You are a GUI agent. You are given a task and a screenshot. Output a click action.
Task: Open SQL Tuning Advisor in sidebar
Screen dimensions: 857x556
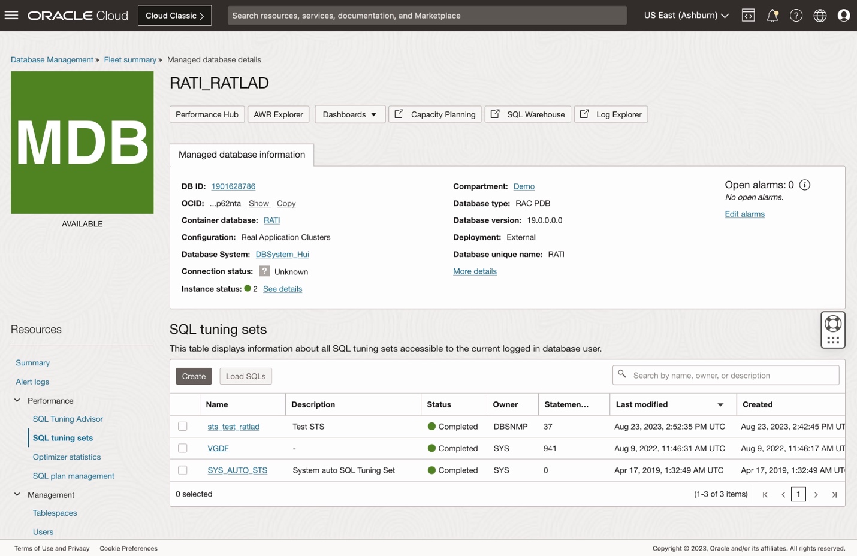tap(68, 419)
